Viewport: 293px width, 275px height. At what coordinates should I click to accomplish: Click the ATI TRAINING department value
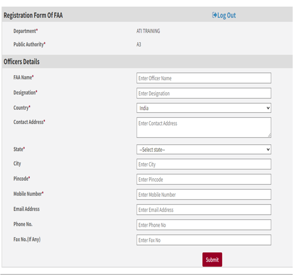(148, 31)
